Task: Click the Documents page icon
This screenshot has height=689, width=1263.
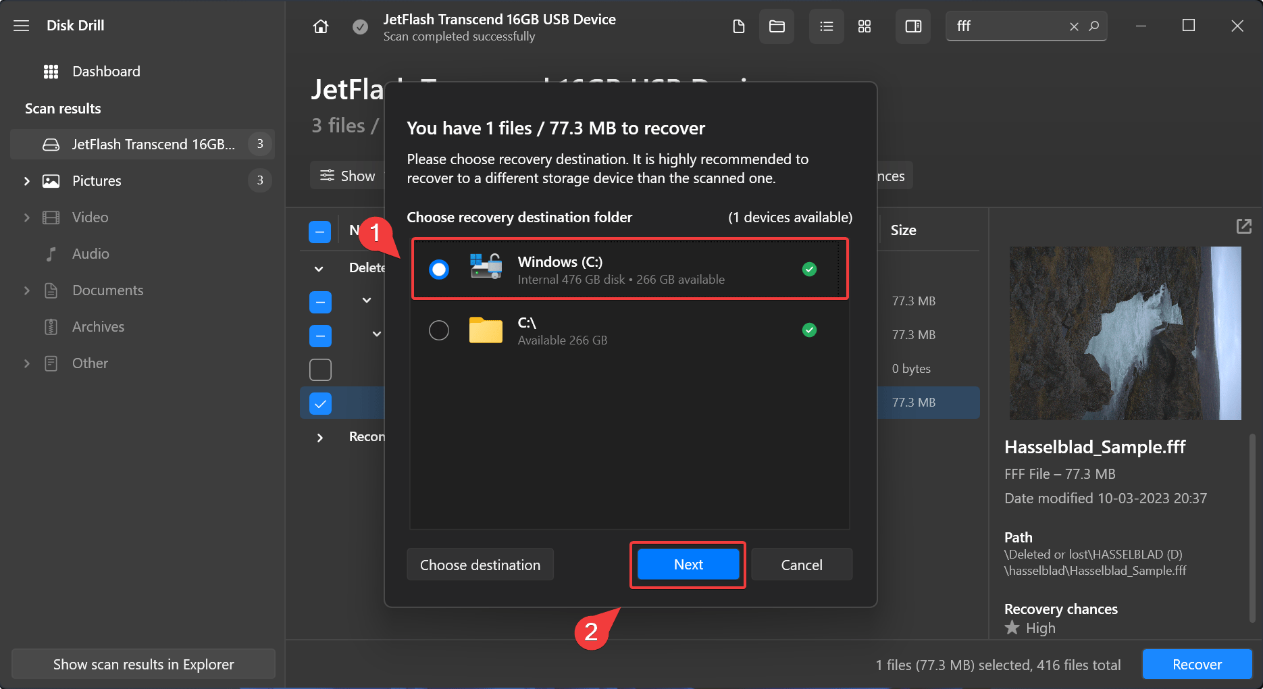Action: pos(51,290)
